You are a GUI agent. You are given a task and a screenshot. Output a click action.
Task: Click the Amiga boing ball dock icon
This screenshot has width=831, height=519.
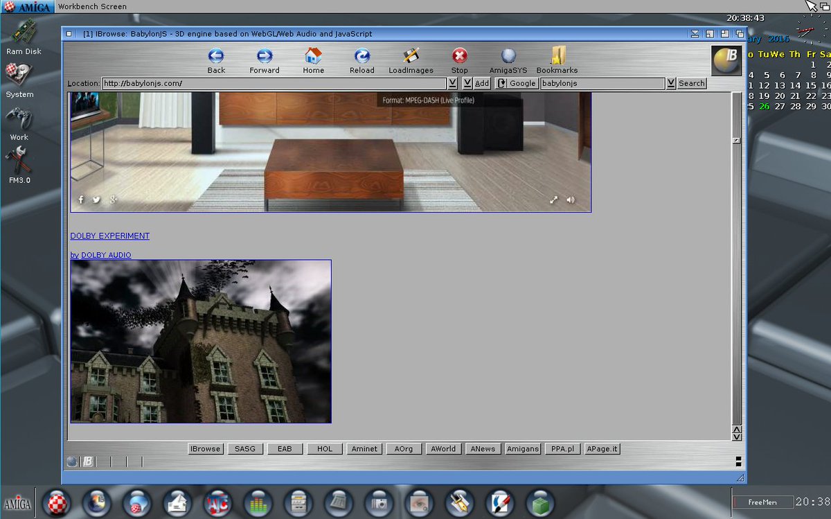click(57, 504)
